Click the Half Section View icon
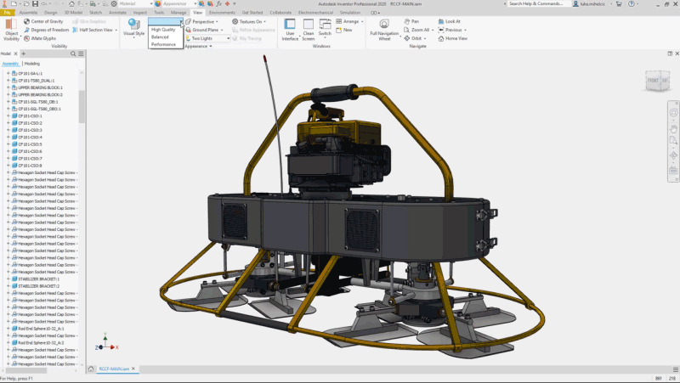This screenshot has width=680, height=383. coord(75,30)
